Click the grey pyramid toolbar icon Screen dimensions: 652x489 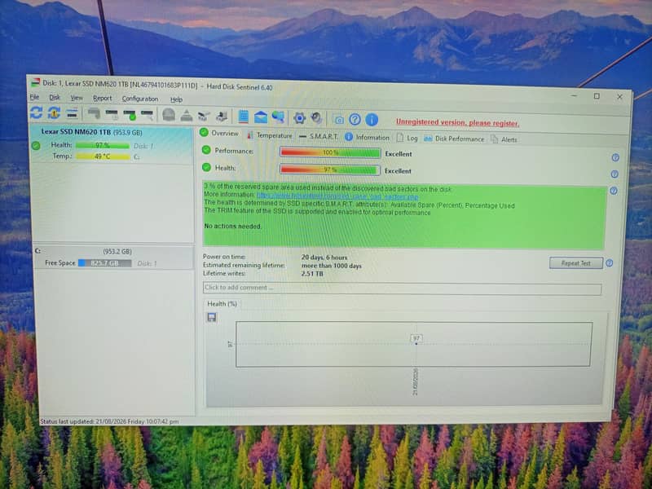187,116
